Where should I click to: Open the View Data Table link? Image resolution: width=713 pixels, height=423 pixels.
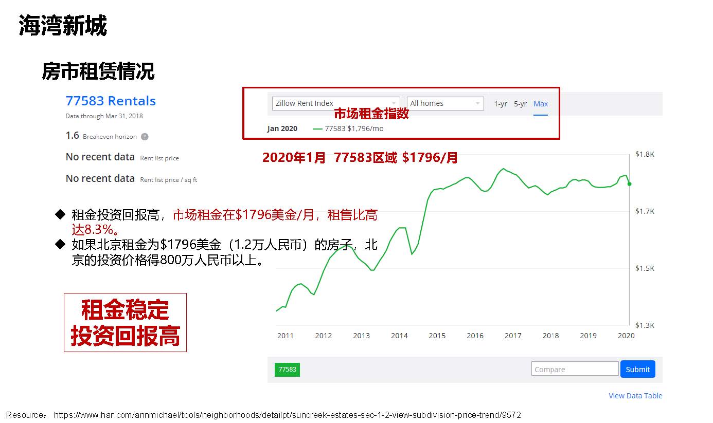[635, 396]
